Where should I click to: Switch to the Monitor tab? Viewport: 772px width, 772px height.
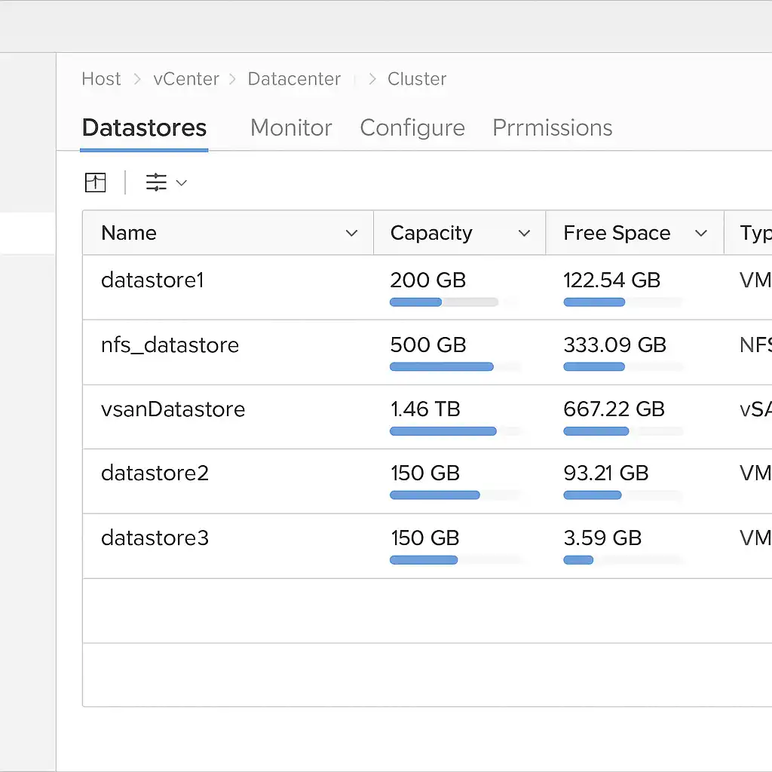coord(291,128)
